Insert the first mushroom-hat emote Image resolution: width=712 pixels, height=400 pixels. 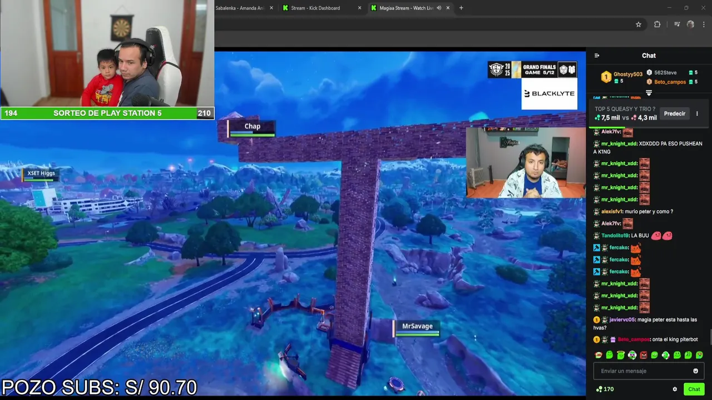[x=599, y=355]
